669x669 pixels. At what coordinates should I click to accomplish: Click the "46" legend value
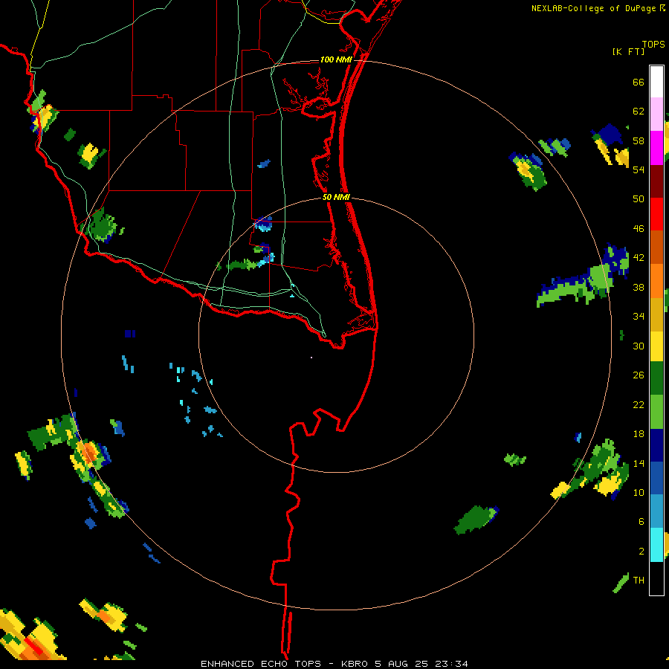(x=639, y=229)
